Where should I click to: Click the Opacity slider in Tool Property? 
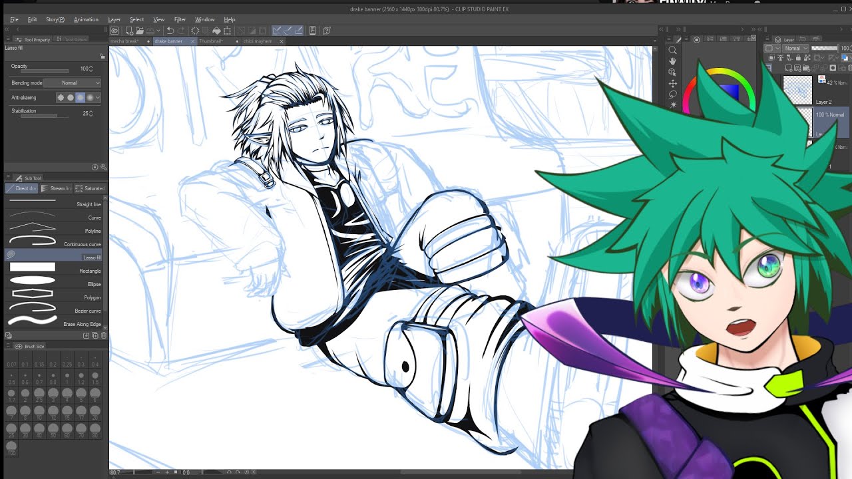45,71
